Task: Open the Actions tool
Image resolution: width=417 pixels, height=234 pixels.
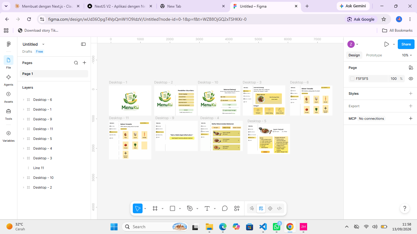Action: pos(237,208)
